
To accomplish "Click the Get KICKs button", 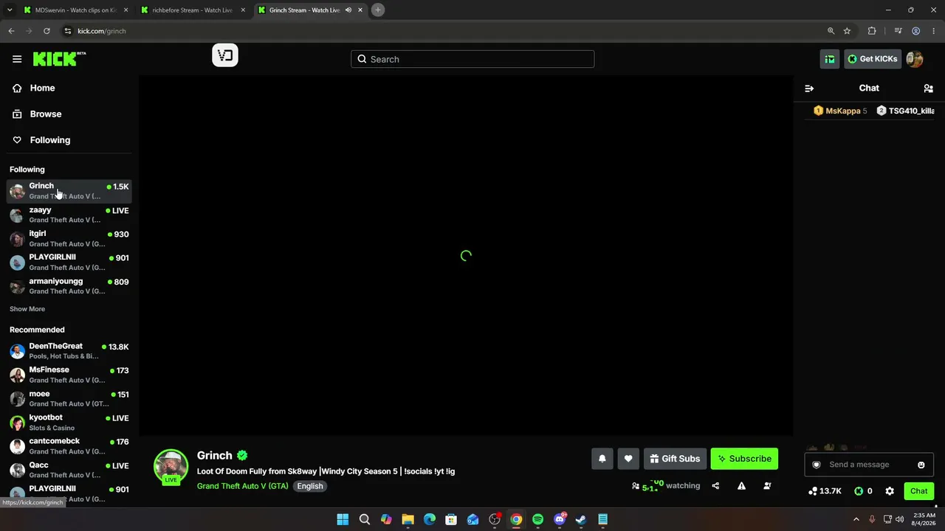I will coord(873,59).
